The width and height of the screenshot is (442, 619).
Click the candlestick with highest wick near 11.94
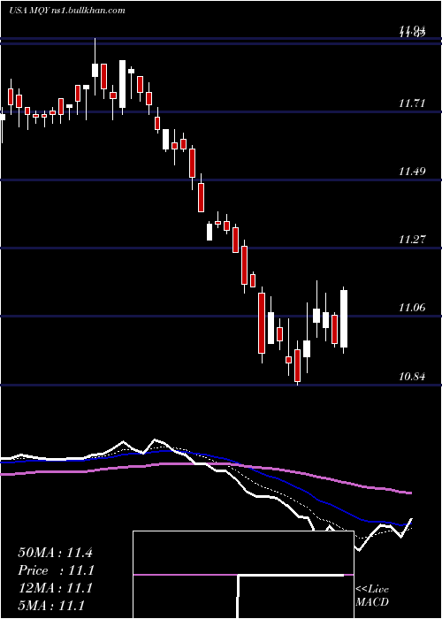pyautogui.click(x=95, y=67)
